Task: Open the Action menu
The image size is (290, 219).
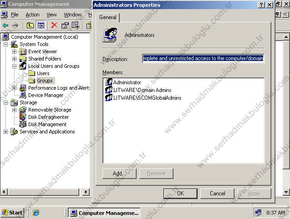Action: 33,15
